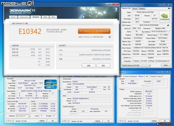Select the 測試結果 tab in 3DMark 11
The width and height of the screenshot is (174, 126).
point(36,17)
